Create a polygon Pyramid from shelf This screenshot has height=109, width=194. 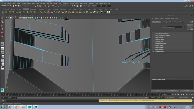[x=28, y=12]
